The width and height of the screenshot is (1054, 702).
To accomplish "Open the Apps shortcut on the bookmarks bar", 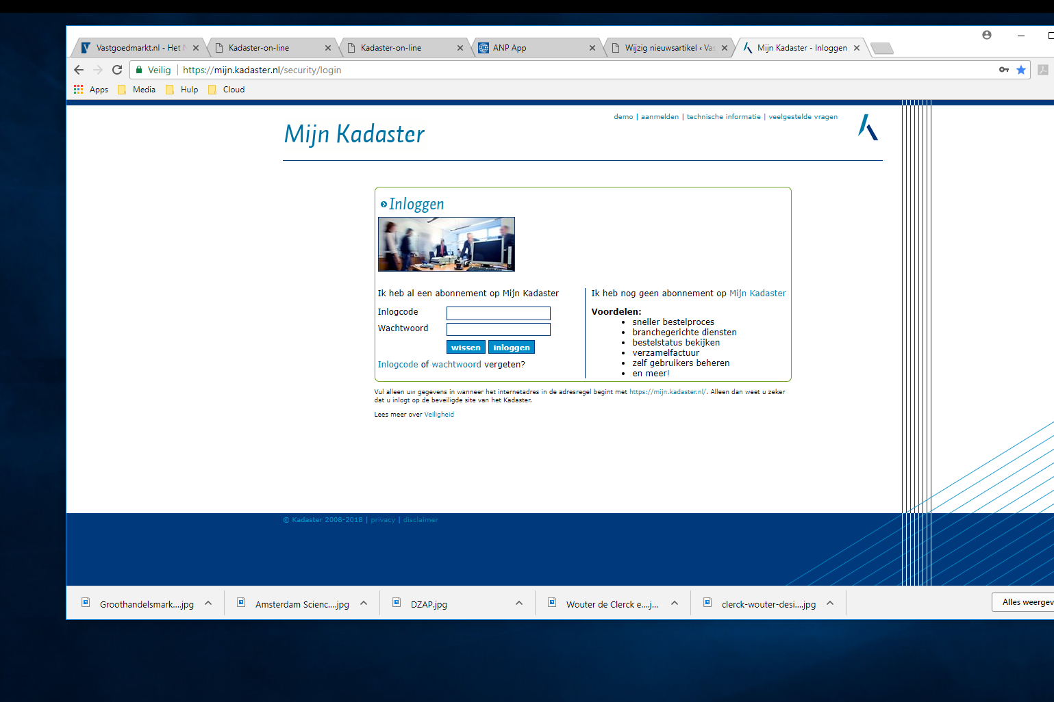I will 90,89.
